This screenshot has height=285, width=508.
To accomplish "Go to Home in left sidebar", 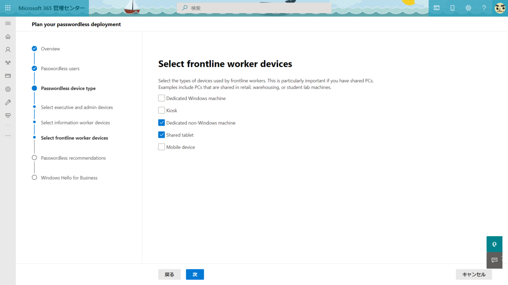I will tap(8, 37).
